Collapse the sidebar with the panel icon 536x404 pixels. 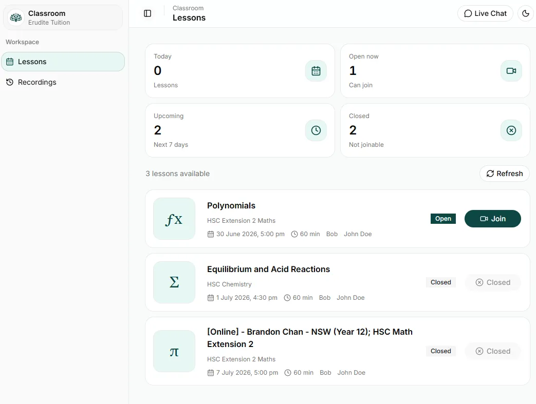coord(147,13)
